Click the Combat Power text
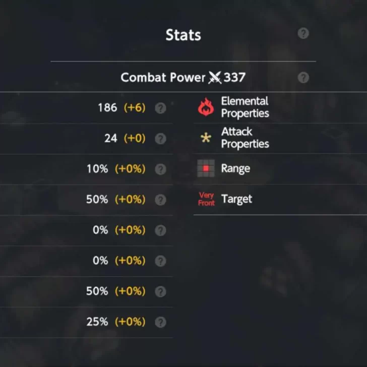Viewport: 367px width, 367px height. click(x=163, y=78)
